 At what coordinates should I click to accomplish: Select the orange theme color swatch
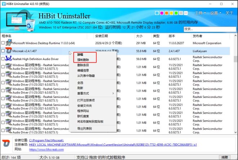(167, 13)
